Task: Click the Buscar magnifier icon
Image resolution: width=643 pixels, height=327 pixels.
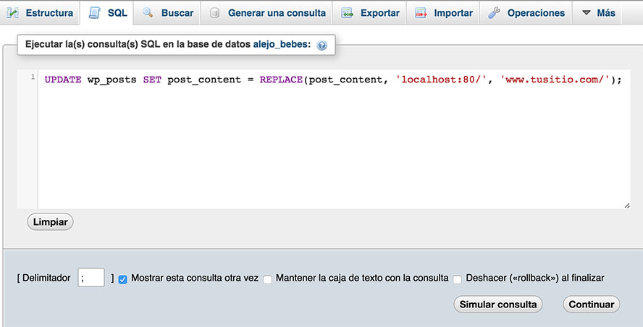Action: (x=148, y=12)
